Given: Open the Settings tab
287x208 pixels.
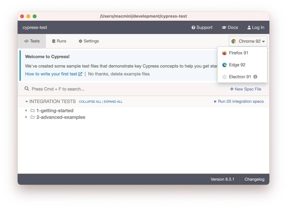Looking at the screenshot, I should point(89,41).
